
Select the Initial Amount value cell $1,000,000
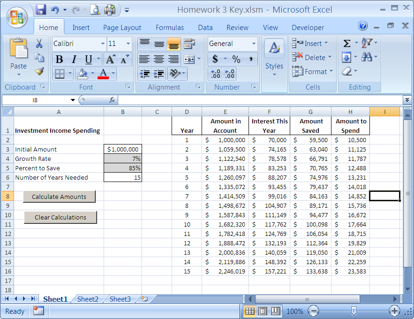coord(122,149)
